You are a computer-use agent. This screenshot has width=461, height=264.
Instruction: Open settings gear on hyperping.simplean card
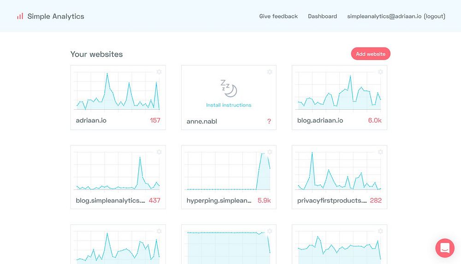(270, 152)
